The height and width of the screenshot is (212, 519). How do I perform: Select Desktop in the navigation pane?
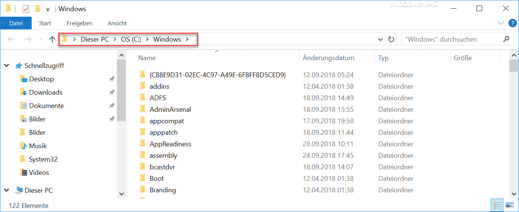(41, 79)
